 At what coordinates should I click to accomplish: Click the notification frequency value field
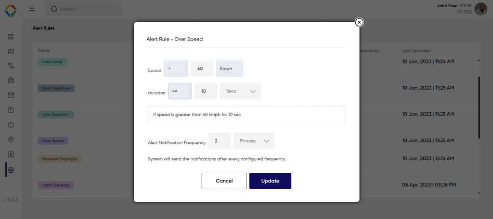tap(219, 141)
